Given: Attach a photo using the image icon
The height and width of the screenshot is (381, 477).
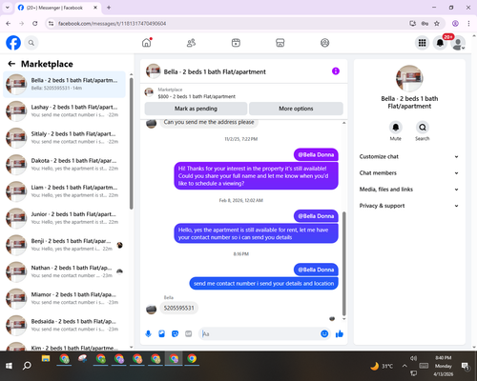Looking at the screenshot, I should pyautogui.click(x=161, y=333).
